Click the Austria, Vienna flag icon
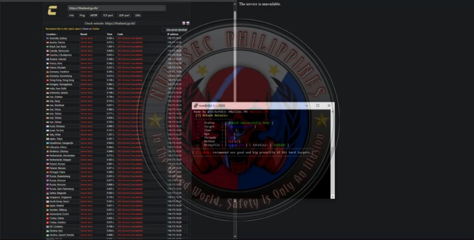 47,43
